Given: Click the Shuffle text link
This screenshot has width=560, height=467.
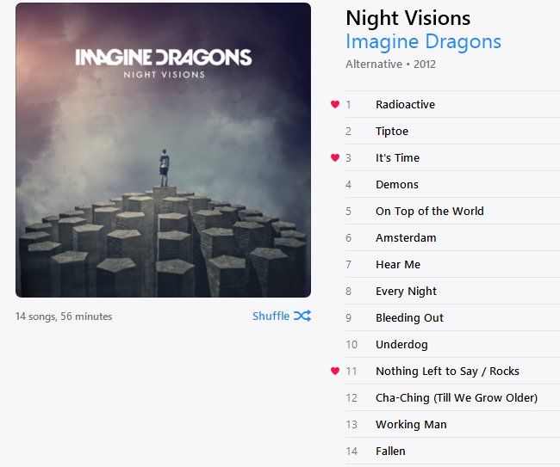Looking at the screenshot, I should tap(271, 316).
